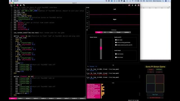Switch to the Buffer 3 tab
The image size is (180, 101).
click(36, 98)
